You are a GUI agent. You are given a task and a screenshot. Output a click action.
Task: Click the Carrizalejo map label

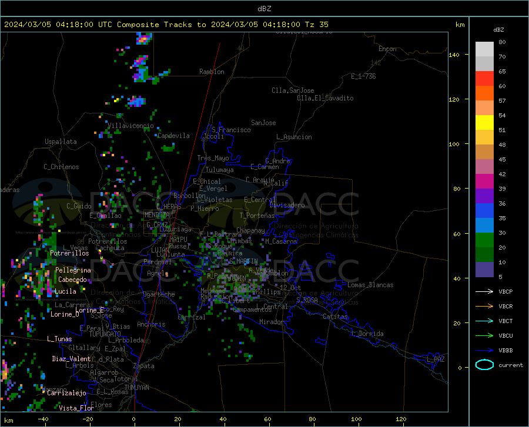pyautogui.click(x=67, y=393)
